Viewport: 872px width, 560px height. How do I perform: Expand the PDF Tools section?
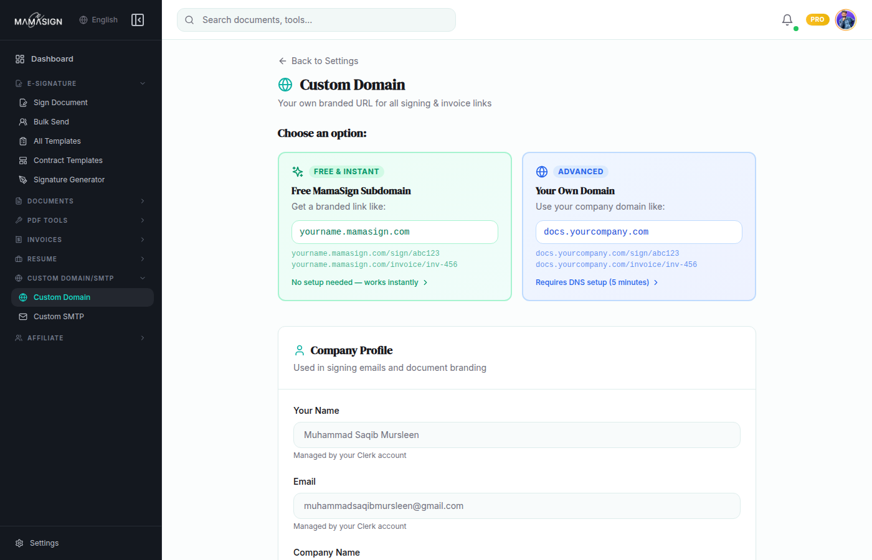[x=81, y=220]
